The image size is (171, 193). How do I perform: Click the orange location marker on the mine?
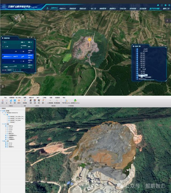click(90, 39)
